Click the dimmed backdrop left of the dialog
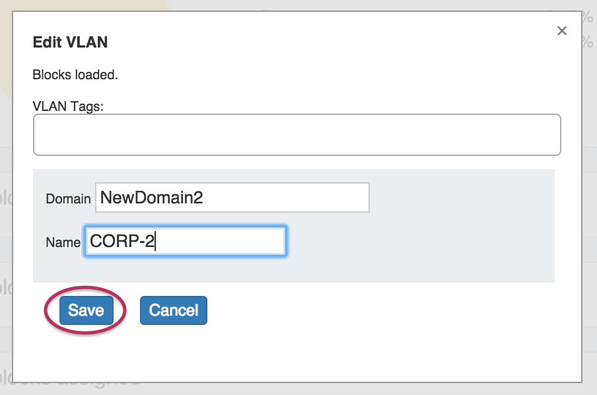Viewport: 597px width, 395px height. tap(6, 198)
